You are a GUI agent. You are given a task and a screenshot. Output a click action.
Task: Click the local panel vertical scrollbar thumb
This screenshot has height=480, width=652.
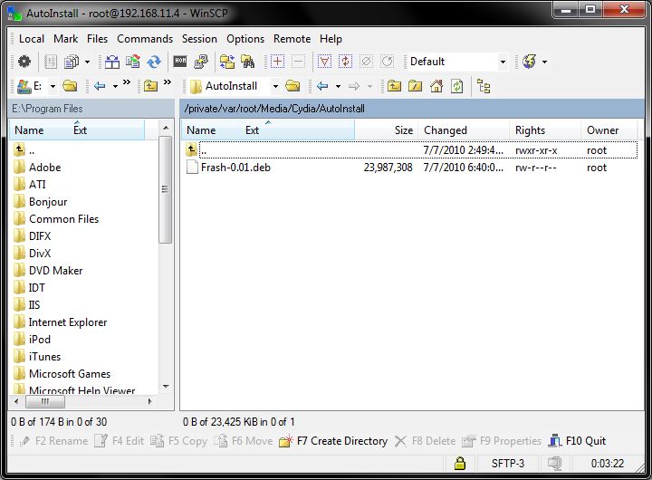tap(166, 189)
